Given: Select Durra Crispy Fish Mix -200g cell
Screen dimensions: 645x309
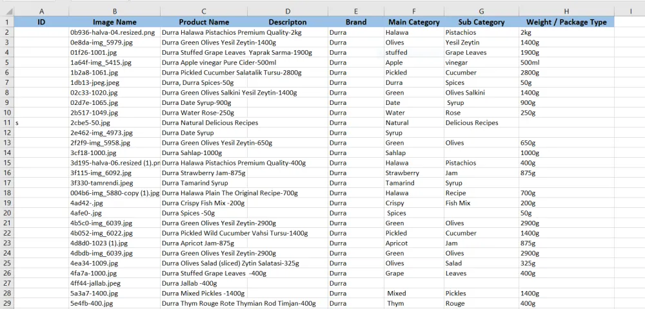Looking at the screenshot, I should (x=204, y=203).
